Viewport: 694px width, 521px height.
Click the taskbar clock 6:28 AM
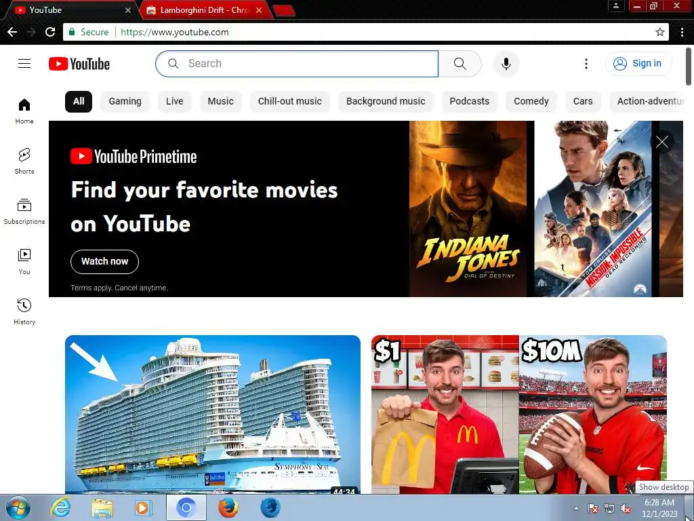[659, 503]
